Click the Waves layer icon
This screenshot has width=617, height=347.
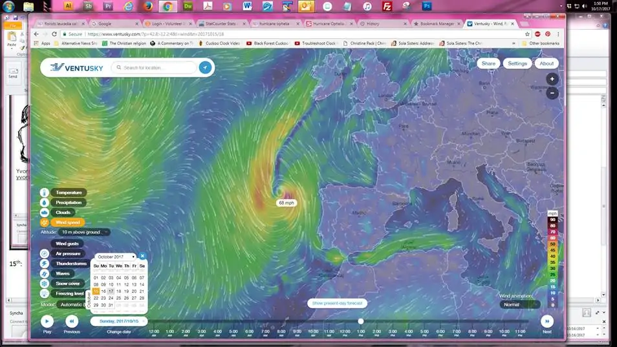(45, 273)
